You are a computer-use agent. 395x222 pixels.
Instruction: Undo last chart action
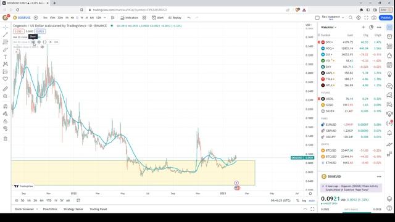point(189,18)
